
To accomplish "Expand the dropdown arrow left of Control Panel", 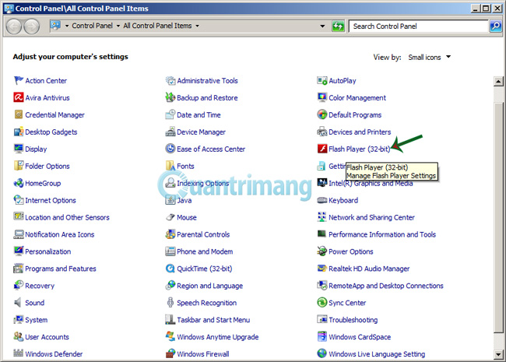I will pos(67,26).
